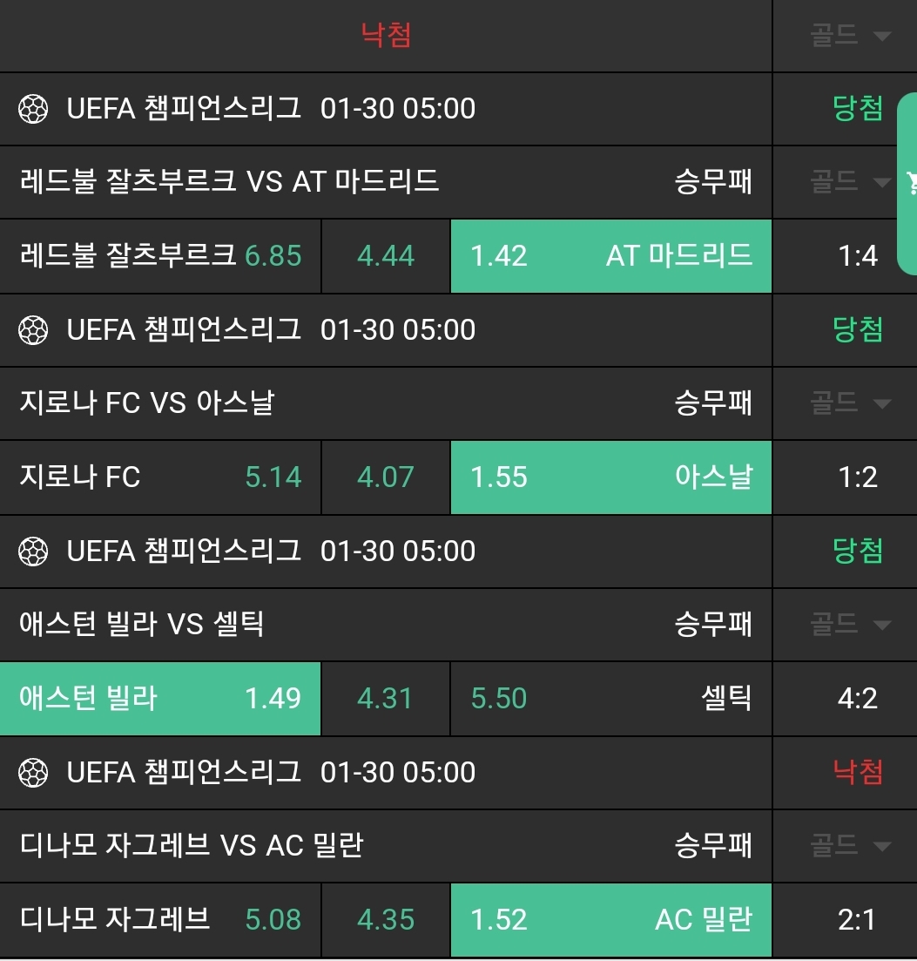
Task: Click the red 낙첨 header at top
Action: tap(386, 36)
